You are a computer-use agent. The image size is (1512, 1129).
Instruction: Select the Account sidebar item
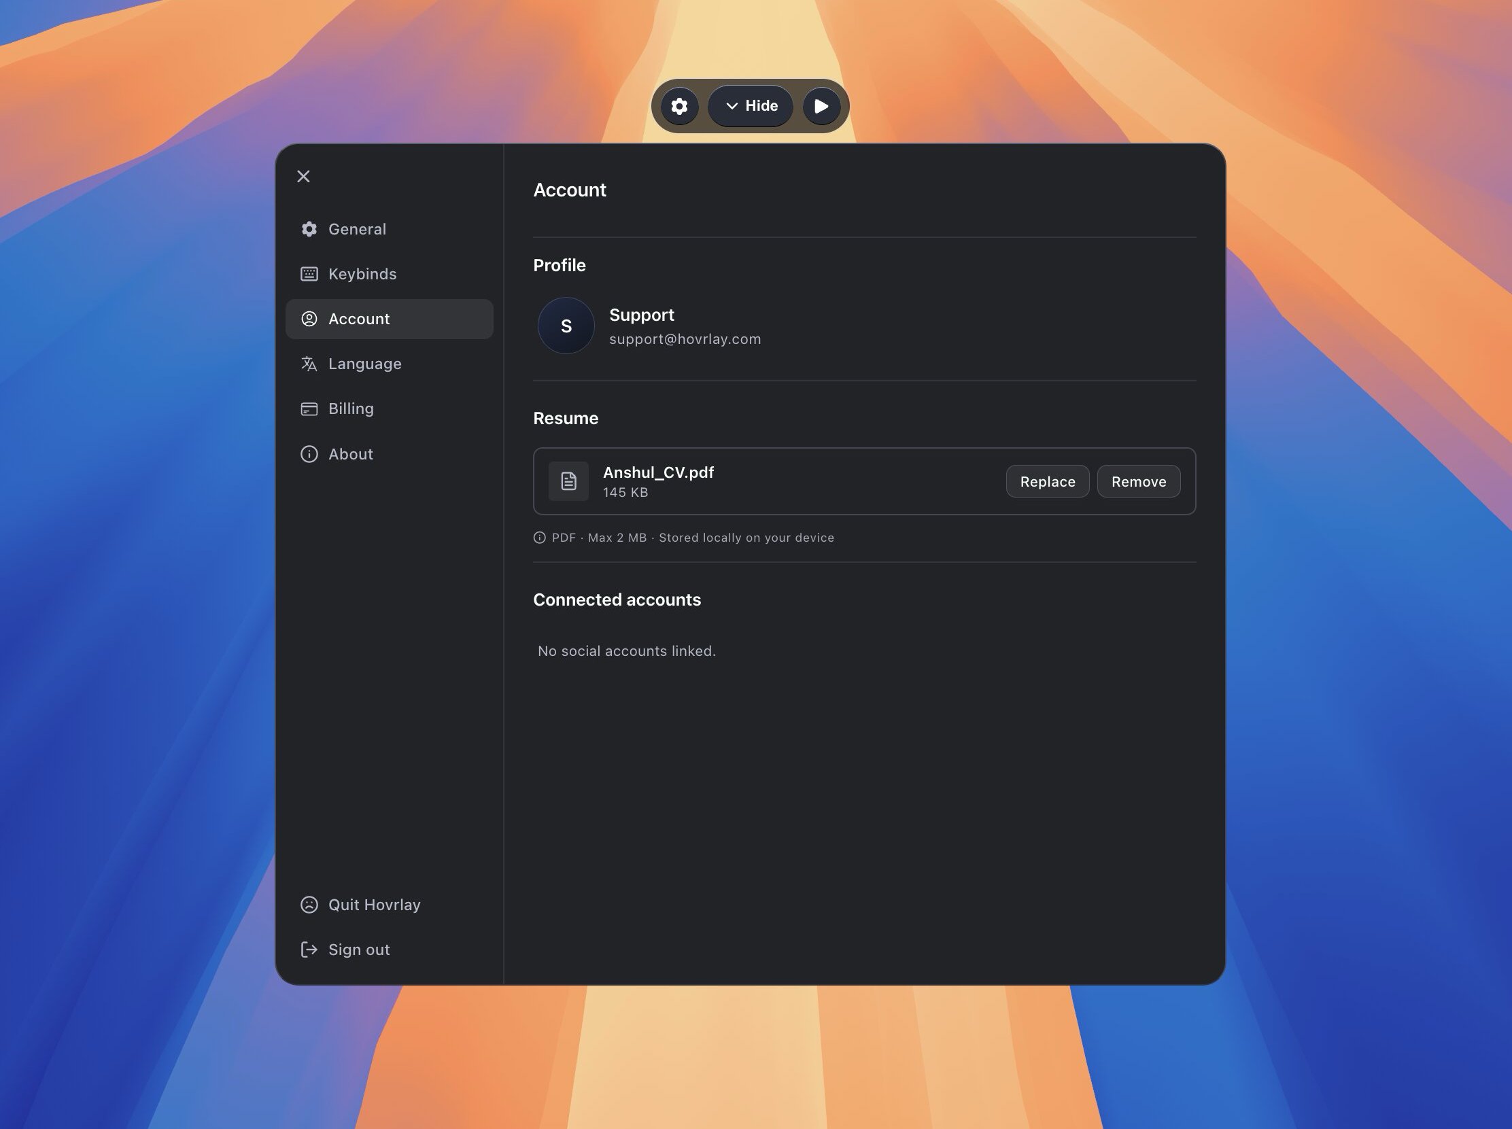(x=389, y=319)
